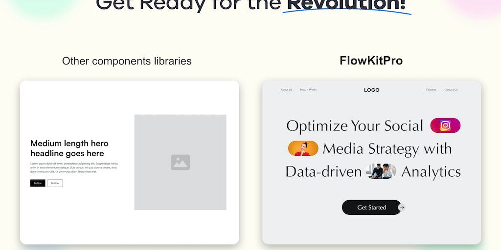Viewport: 501px width, 250px height.
Task: Open the About Us nav item
Action: [x=286, y=90]
